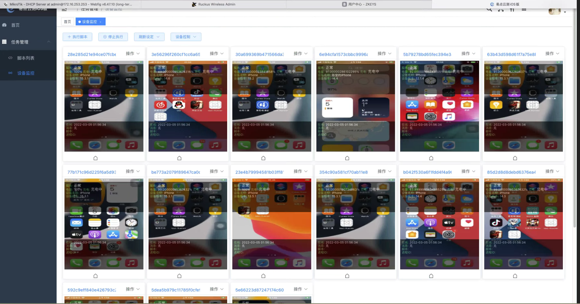
Task: Tap home icon under device 3e56296f260cf1cc6a65
Action: pyautogui.click(x=179, y=158)
